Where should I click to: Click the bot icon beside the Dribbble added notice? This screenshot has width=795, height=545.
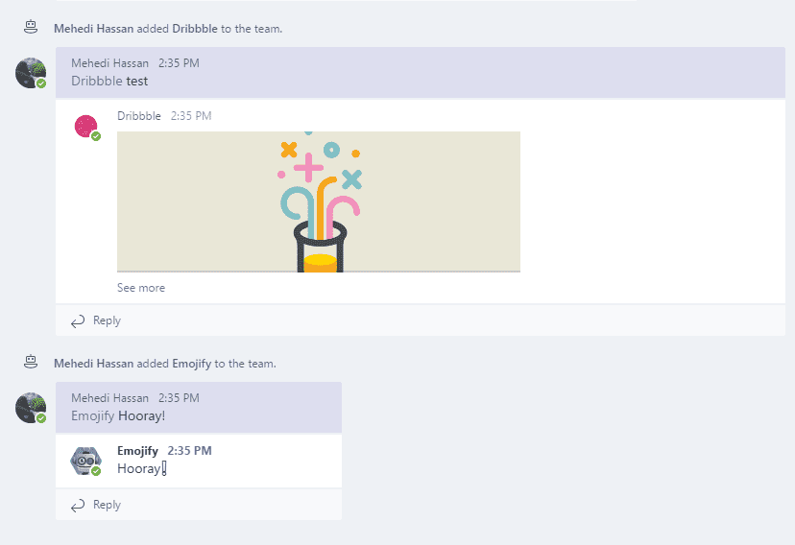[x=31, y=28]
